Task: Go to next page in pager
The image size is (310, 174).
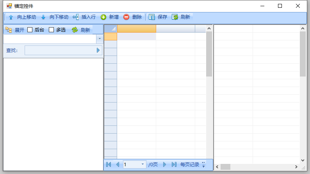Action: click(164, 164)
